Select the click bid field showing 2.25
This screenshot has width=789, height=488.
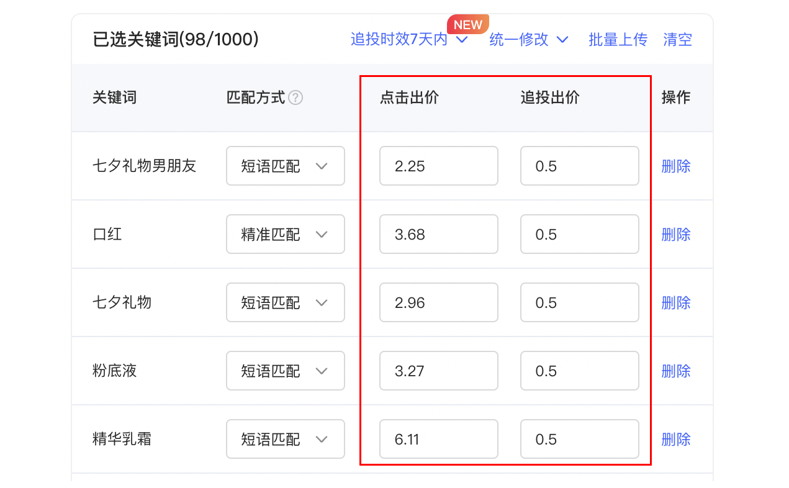click(x=438, y=166)
